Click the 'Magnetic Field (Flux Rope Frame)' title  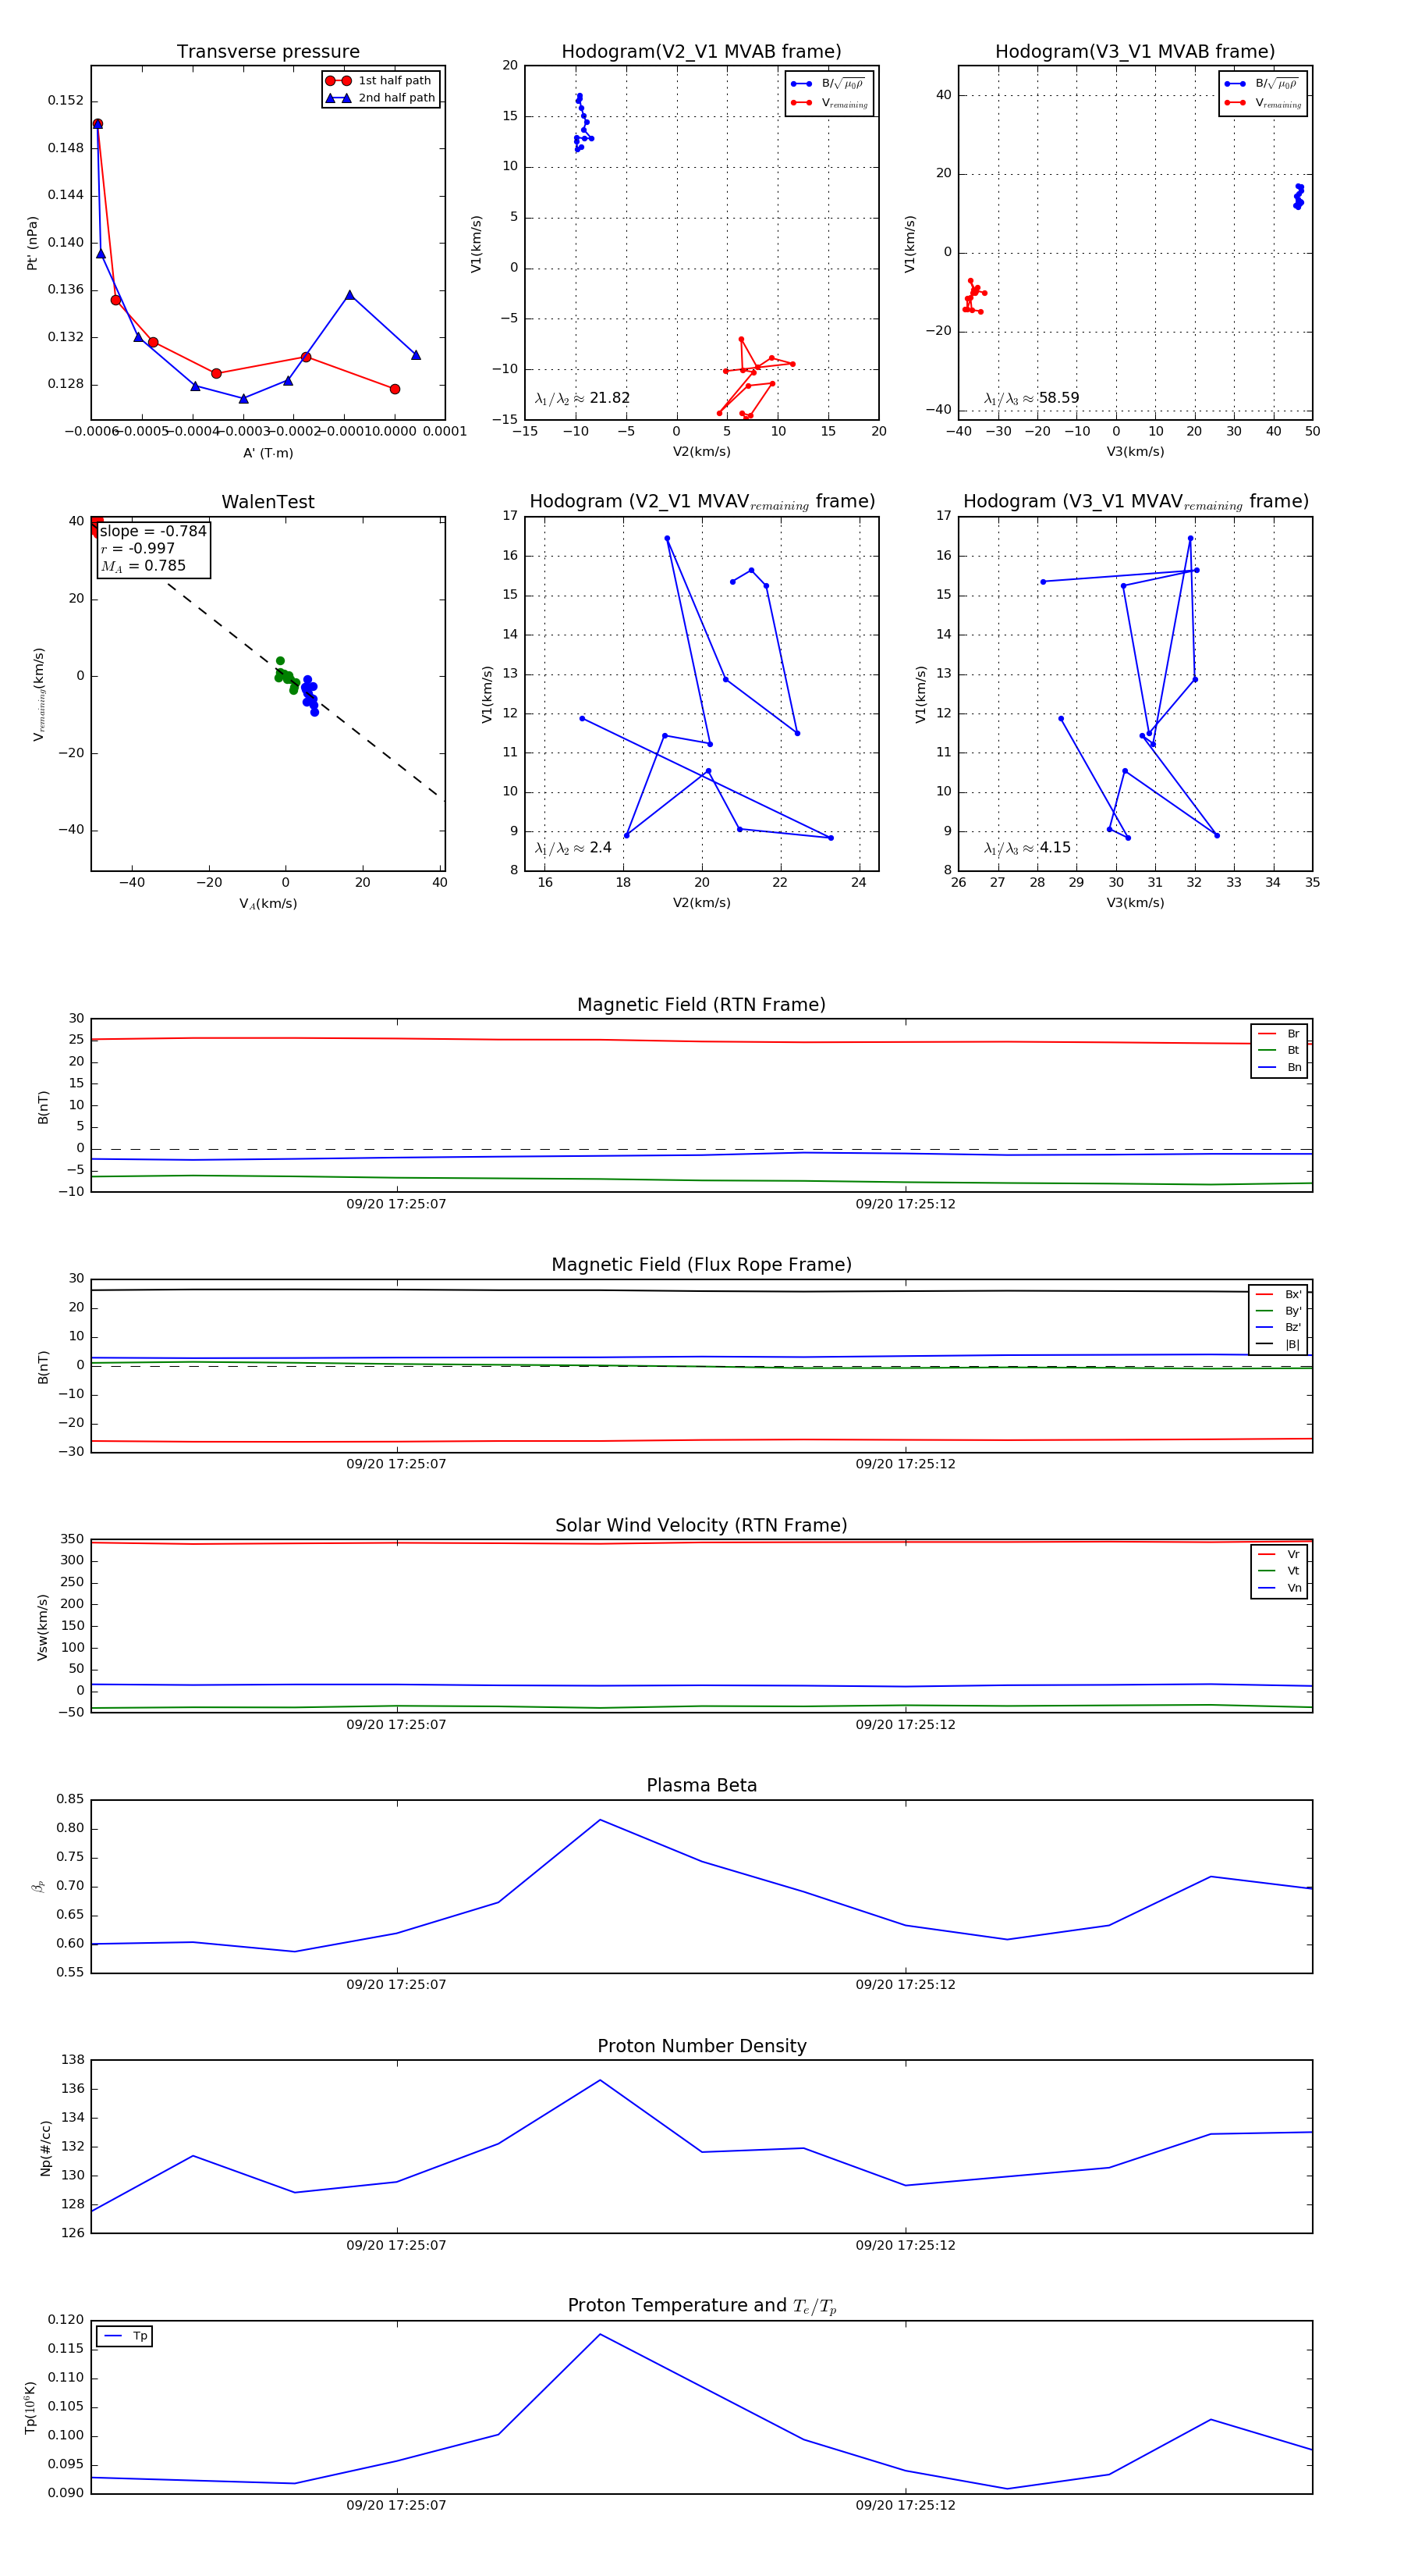click(x=701, y=1265)
